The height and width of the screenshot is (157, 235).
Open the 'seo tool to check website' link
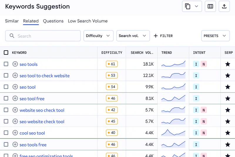45,76
